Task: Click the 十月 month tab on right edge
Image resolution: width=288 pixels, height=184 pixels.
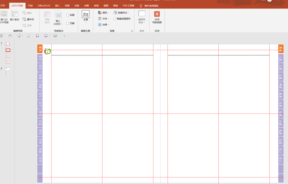Action: coord(281,141)
